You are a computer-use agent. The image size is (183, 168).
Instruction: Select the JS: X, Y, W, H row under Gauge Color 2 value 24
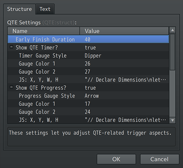[88, 119]
